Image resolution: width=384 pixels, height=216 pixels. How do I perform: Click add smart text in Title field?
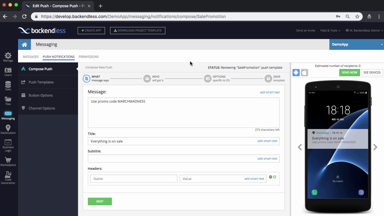pos(267,141)
